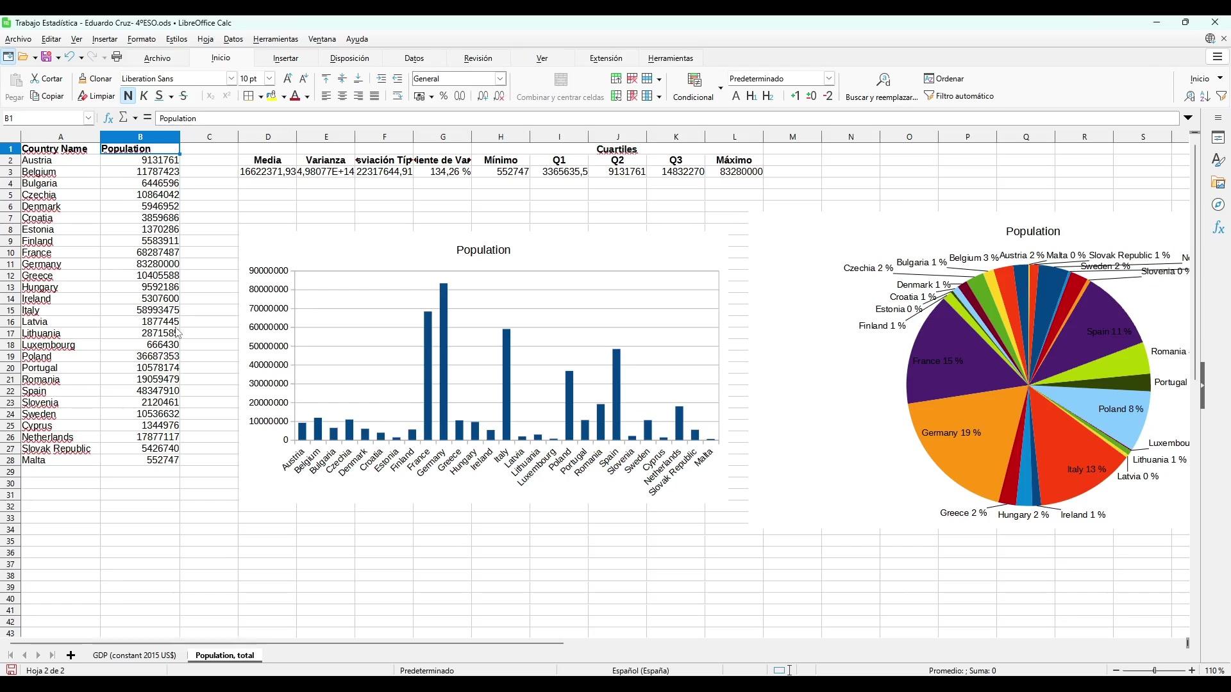Open the Datos menu
1231x692 pixels.
click(x=233, y=39)
